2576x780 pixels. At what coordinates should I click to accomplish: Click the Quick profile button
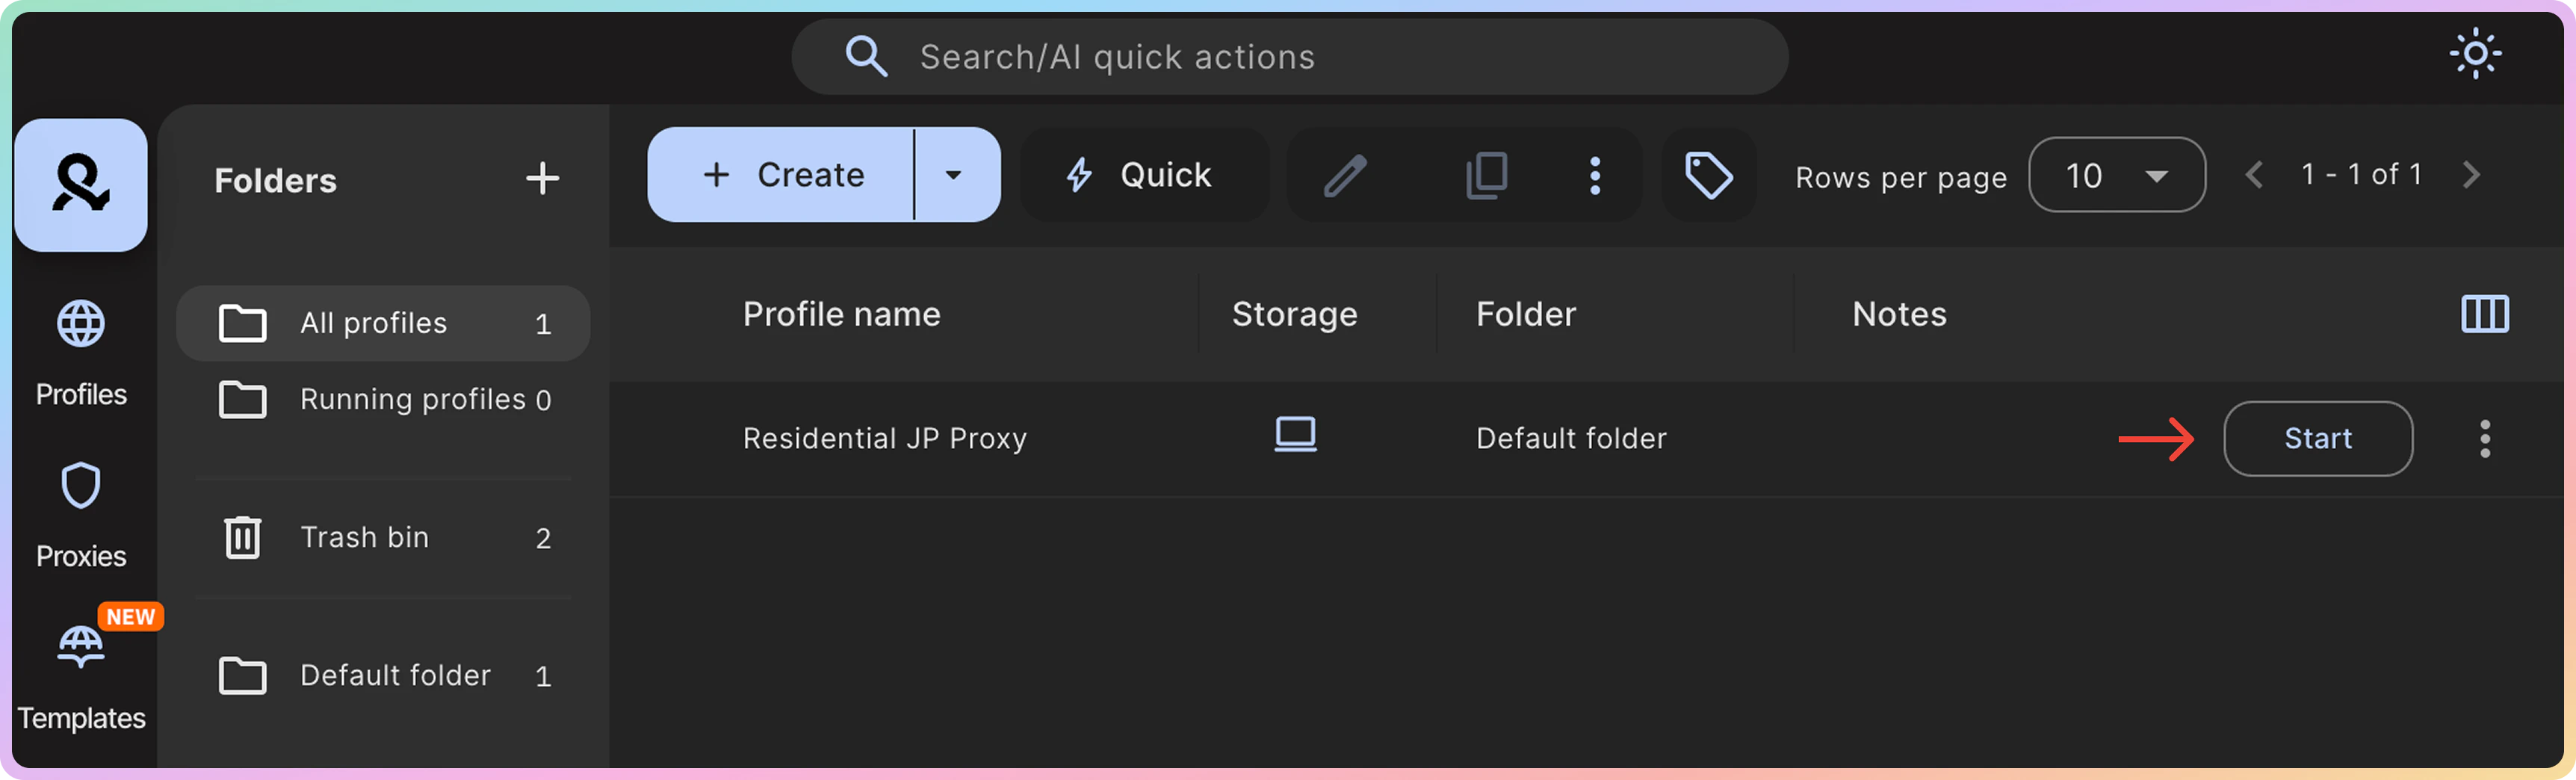1142,175
